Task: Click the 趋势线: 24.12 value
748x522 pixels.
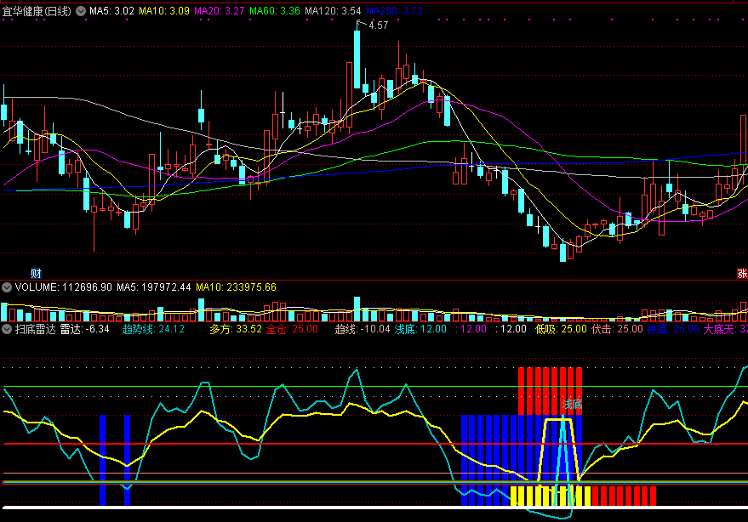Action: tap(153, 329)
